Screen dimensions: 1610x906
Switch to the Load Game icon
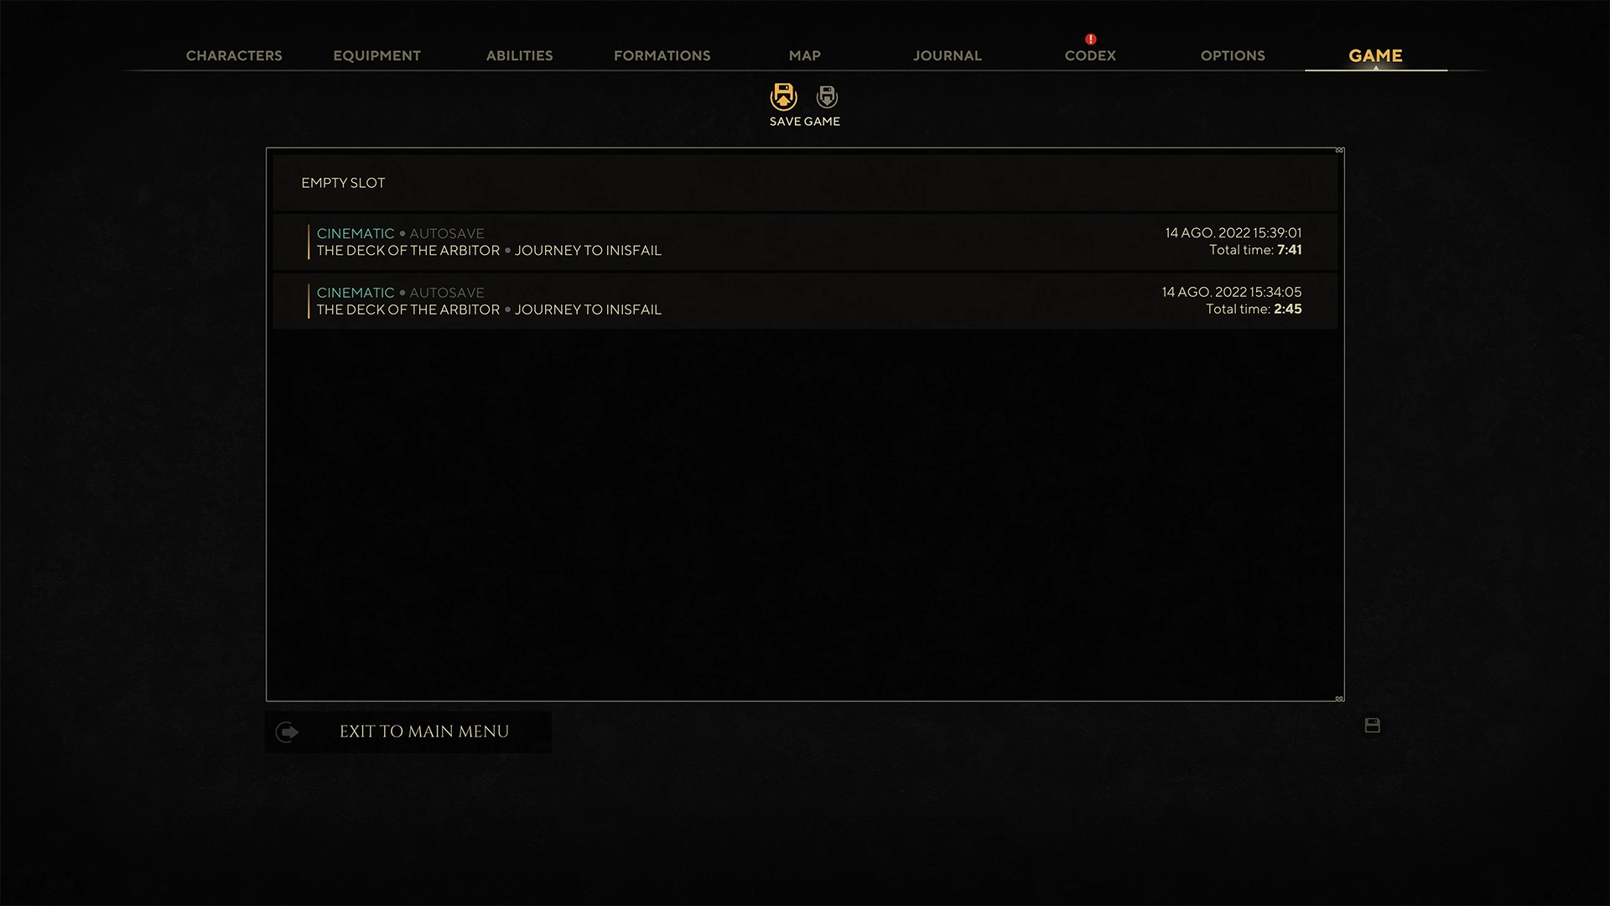tap(827, 96)
